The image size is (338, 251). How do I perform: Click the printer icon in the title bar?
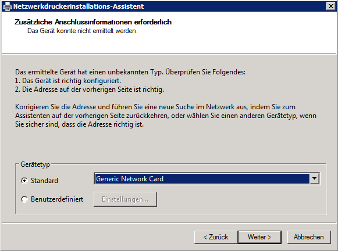pyautogui.click(x=7, y=6)
